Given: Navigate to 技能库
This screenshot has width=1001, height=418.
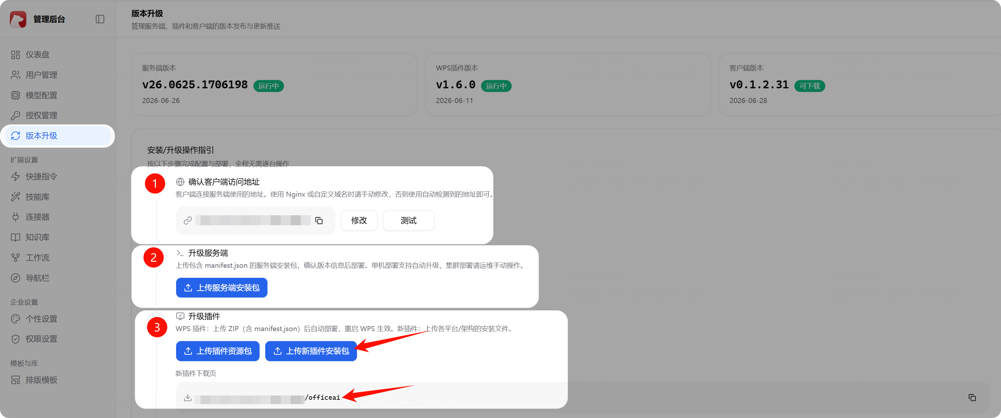Looking at the screenshot, I should tap(58, 197).
